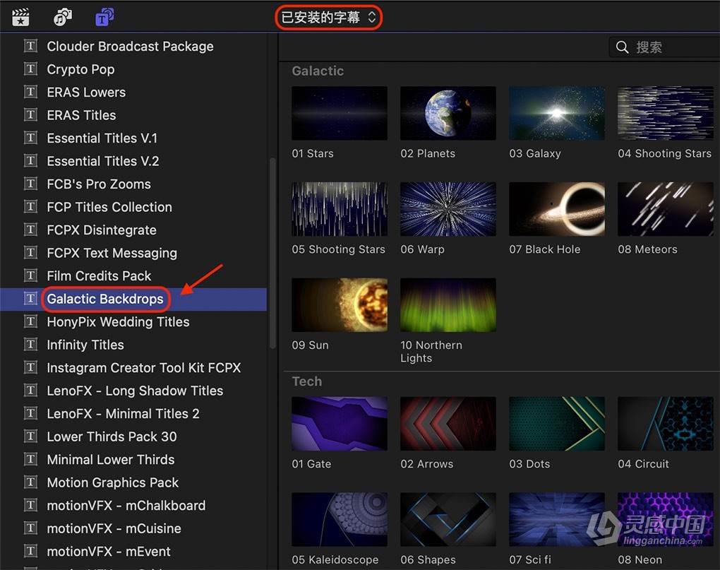720x570 pixels.
Task: Click the icon beside Clouder Broadcast Package
Action: [30, 46]
